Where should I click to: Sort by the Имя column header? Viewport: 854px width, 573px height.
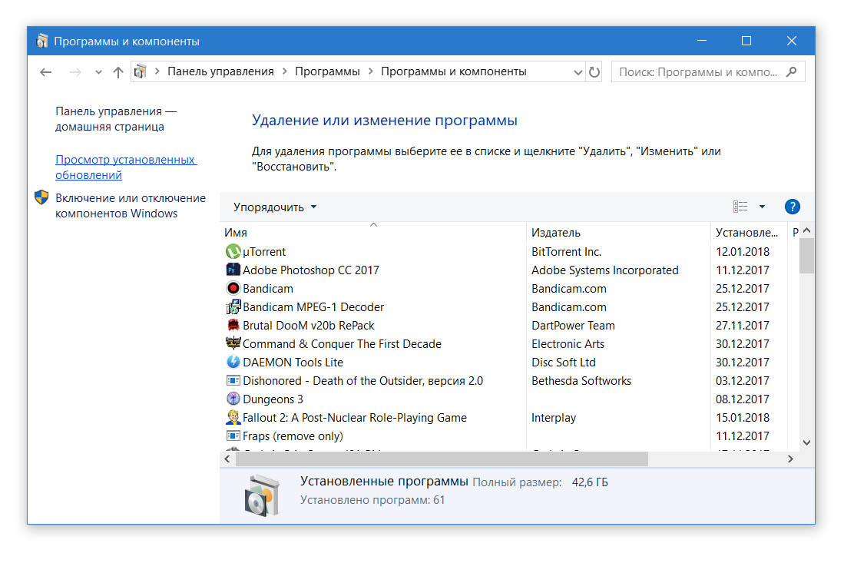(373, 232)
